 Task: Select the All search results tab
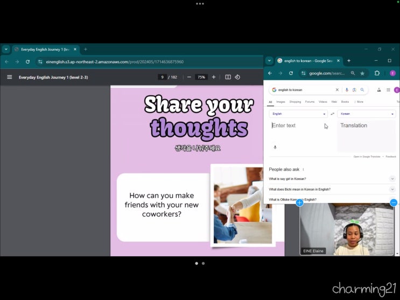tap(270, 102)
